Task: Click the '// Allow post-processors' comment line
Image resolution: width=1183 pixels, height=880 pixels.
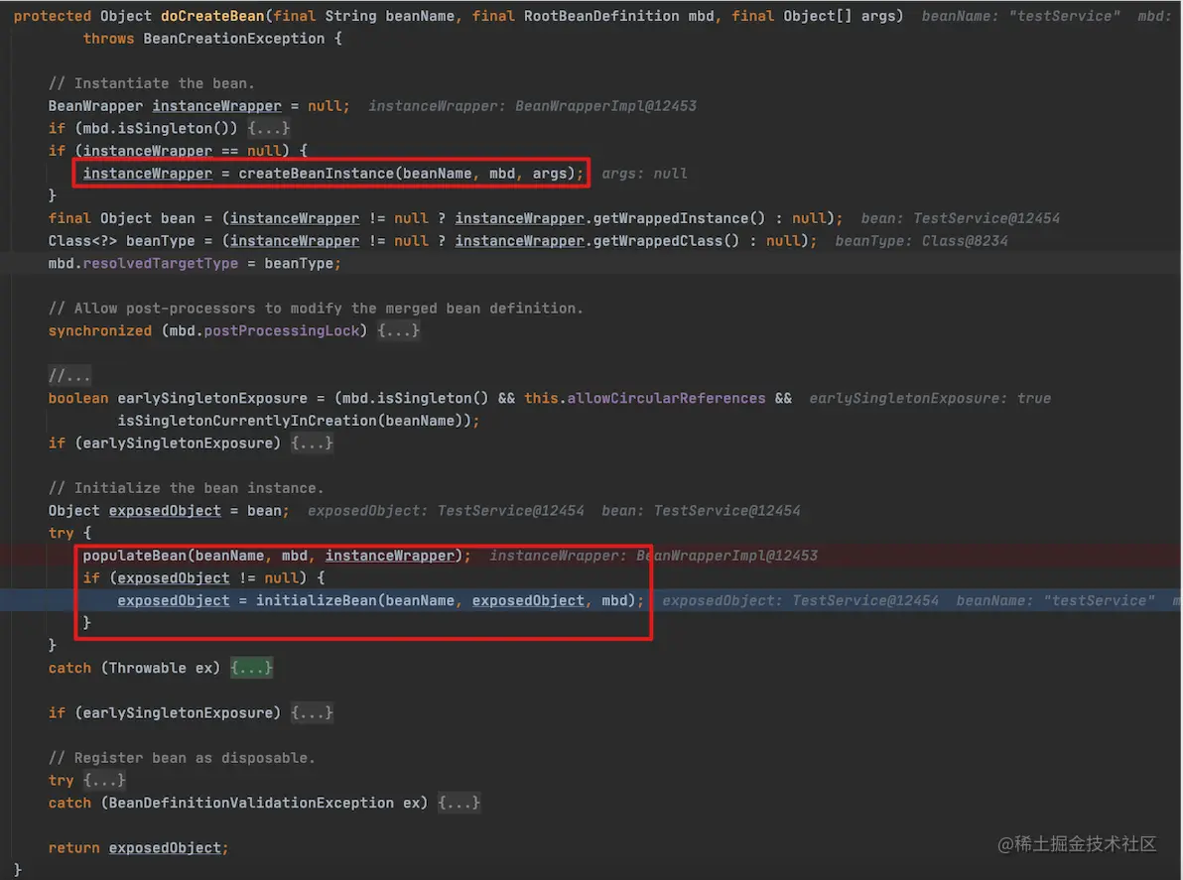Action: 316,308
